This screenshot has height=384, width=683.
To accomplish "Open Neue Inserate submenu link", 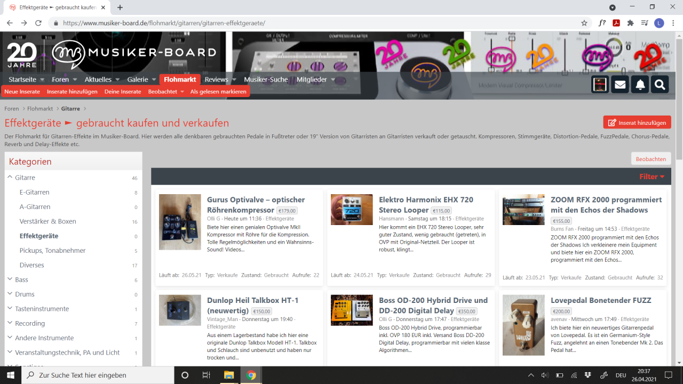I will (22, 92).
